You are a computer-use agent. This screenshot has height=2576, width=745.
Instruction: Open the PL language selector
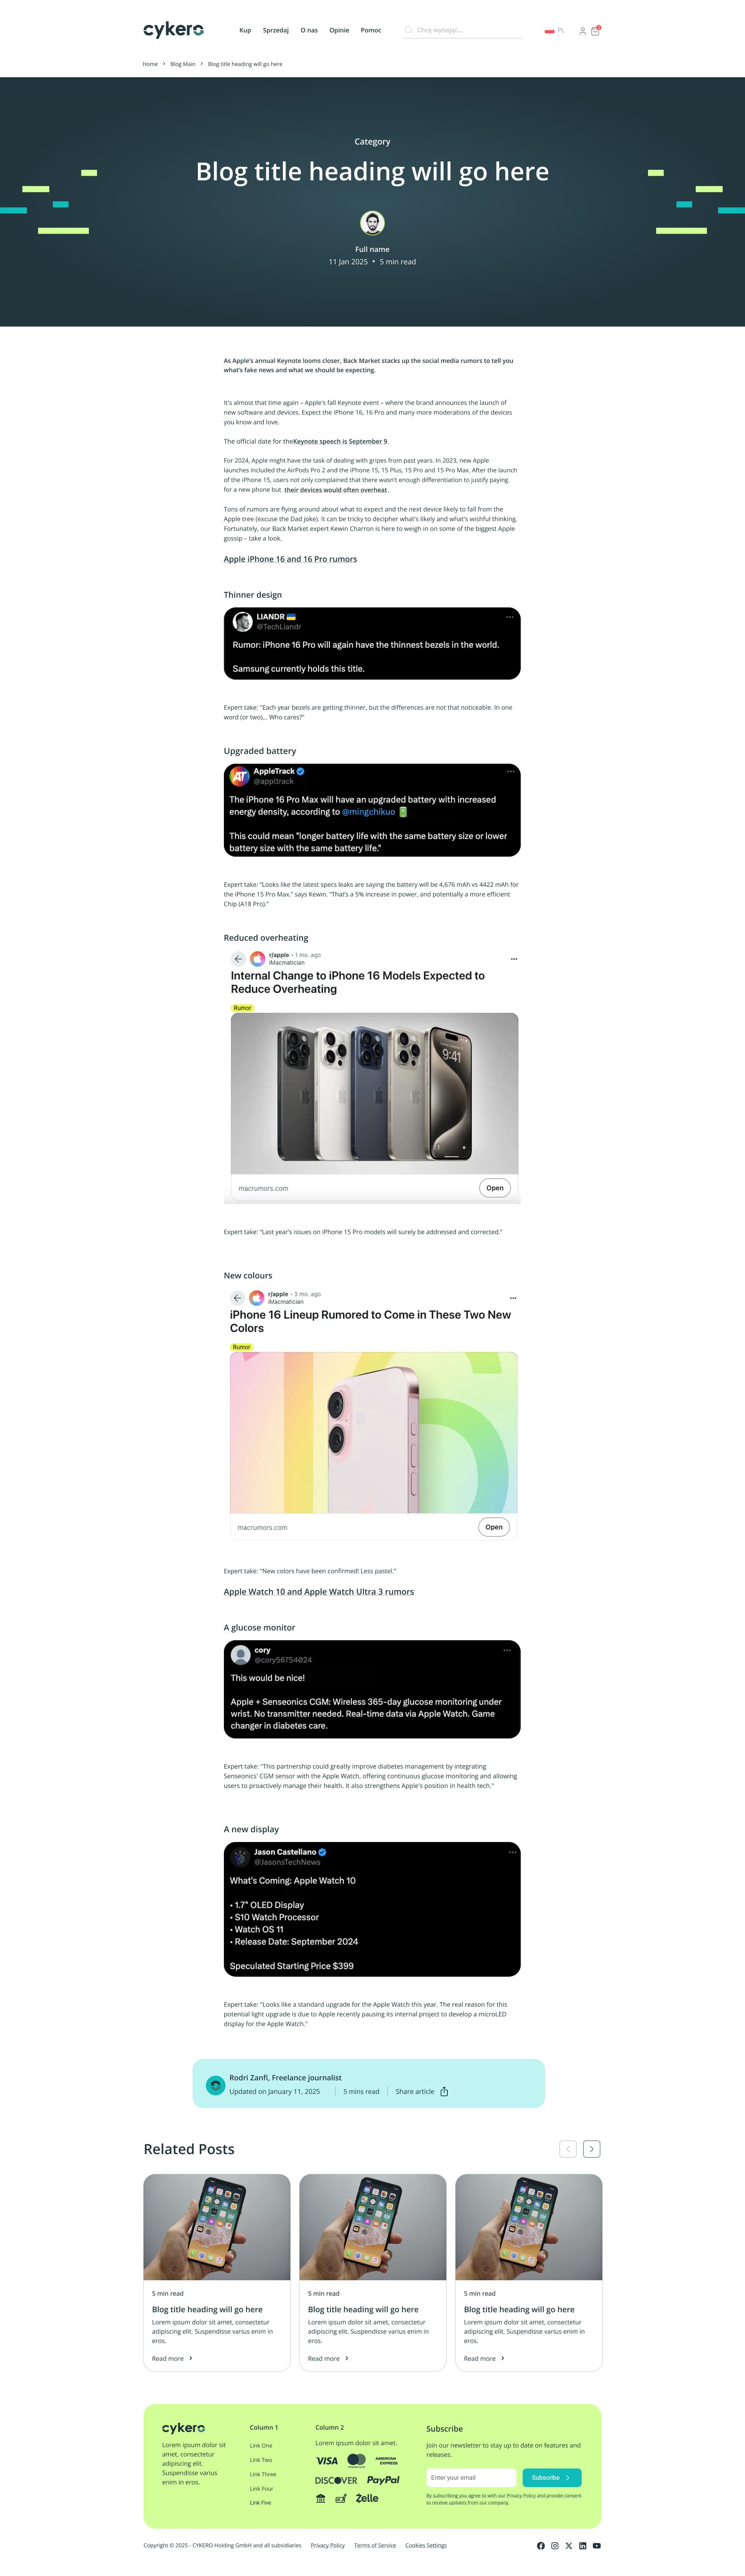pos(555,31)
